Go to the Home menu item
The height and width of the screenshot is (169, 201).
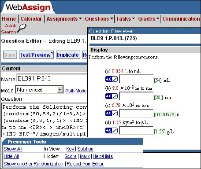coord(9,19)
